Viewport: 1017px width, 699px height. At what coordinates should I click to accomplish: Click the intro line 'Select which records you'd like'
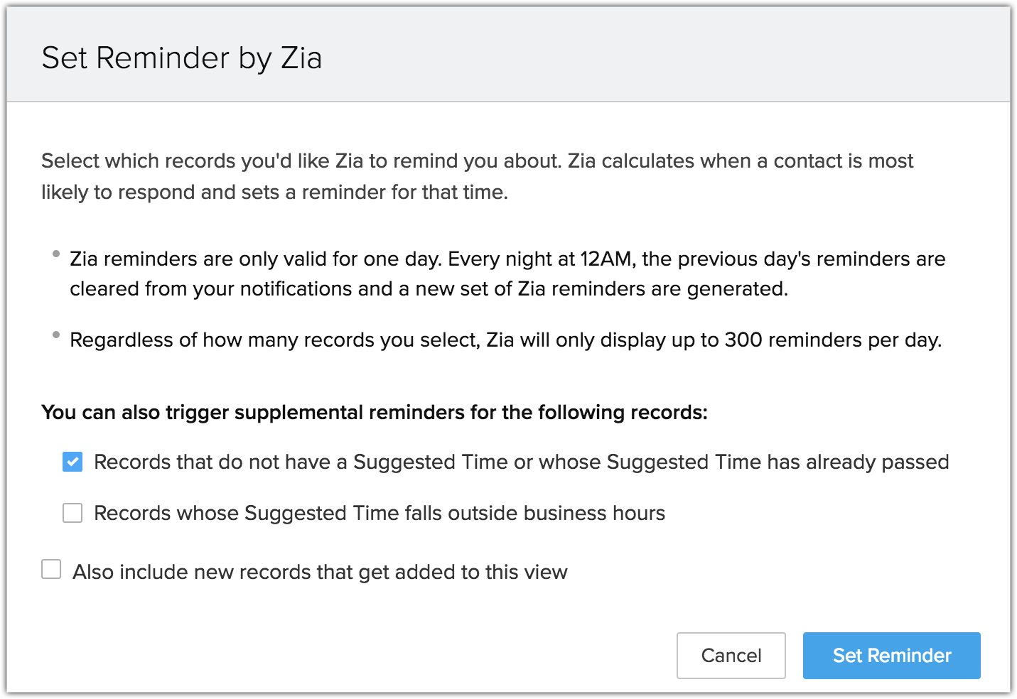(x=476, y=161)
